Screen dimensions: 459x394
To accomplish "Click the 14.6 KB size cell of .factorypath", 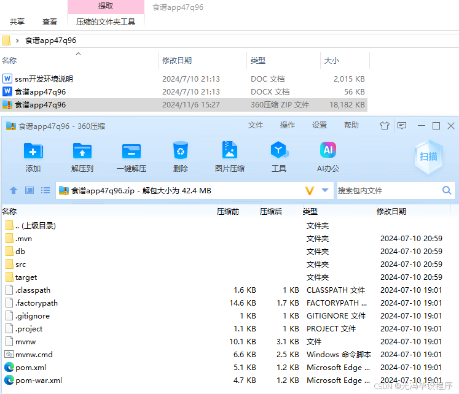I will [x=243, y=303].
